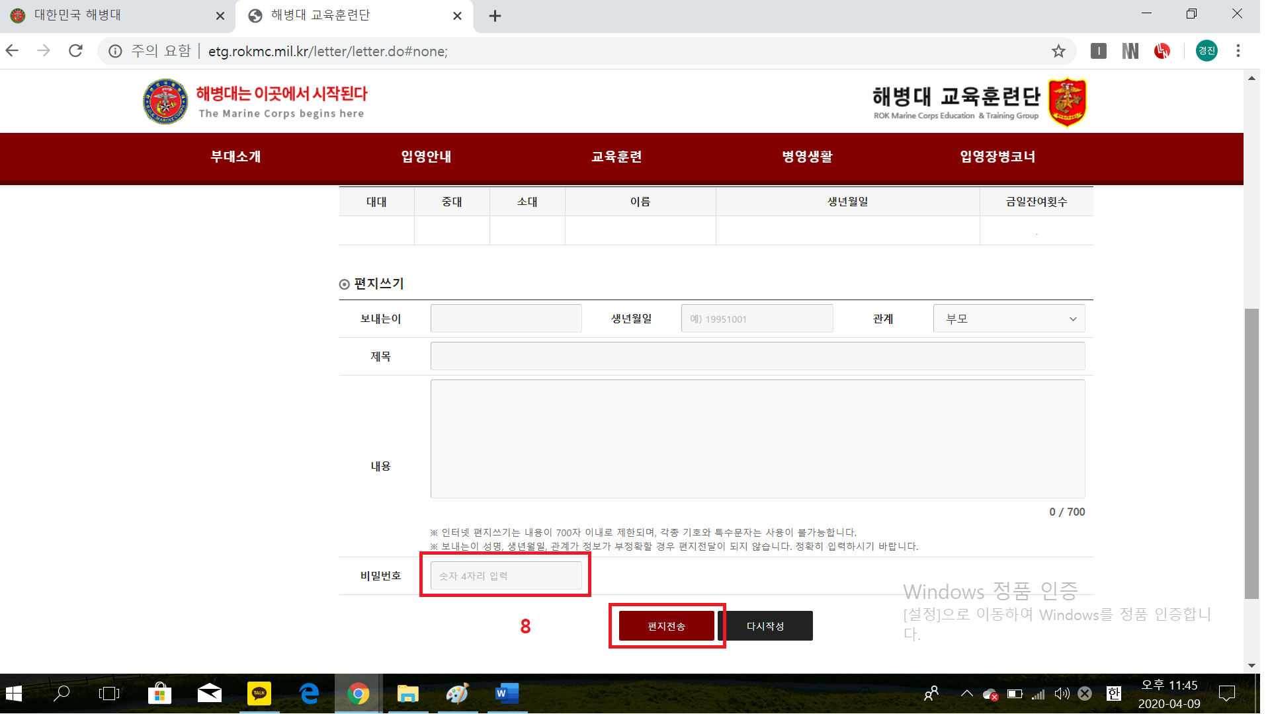The height and width of the screenshot is (714, 1270).
Task: Click the site info warning icon
Action: (x=115, y=51)
